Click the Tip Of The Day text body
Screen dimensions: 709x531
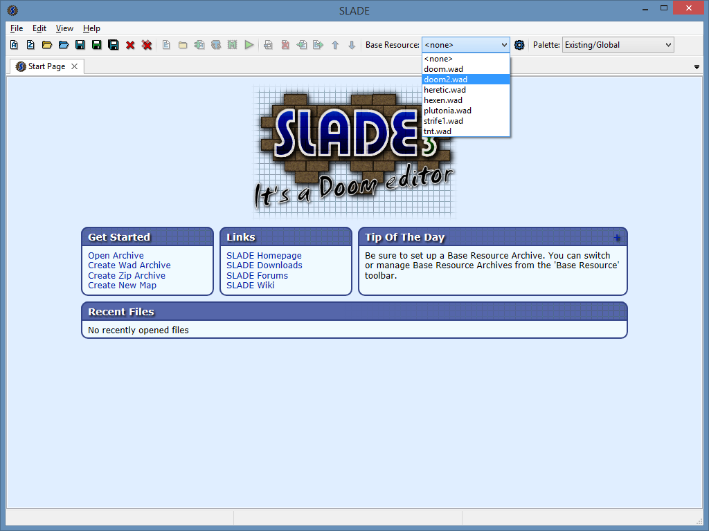492,265
